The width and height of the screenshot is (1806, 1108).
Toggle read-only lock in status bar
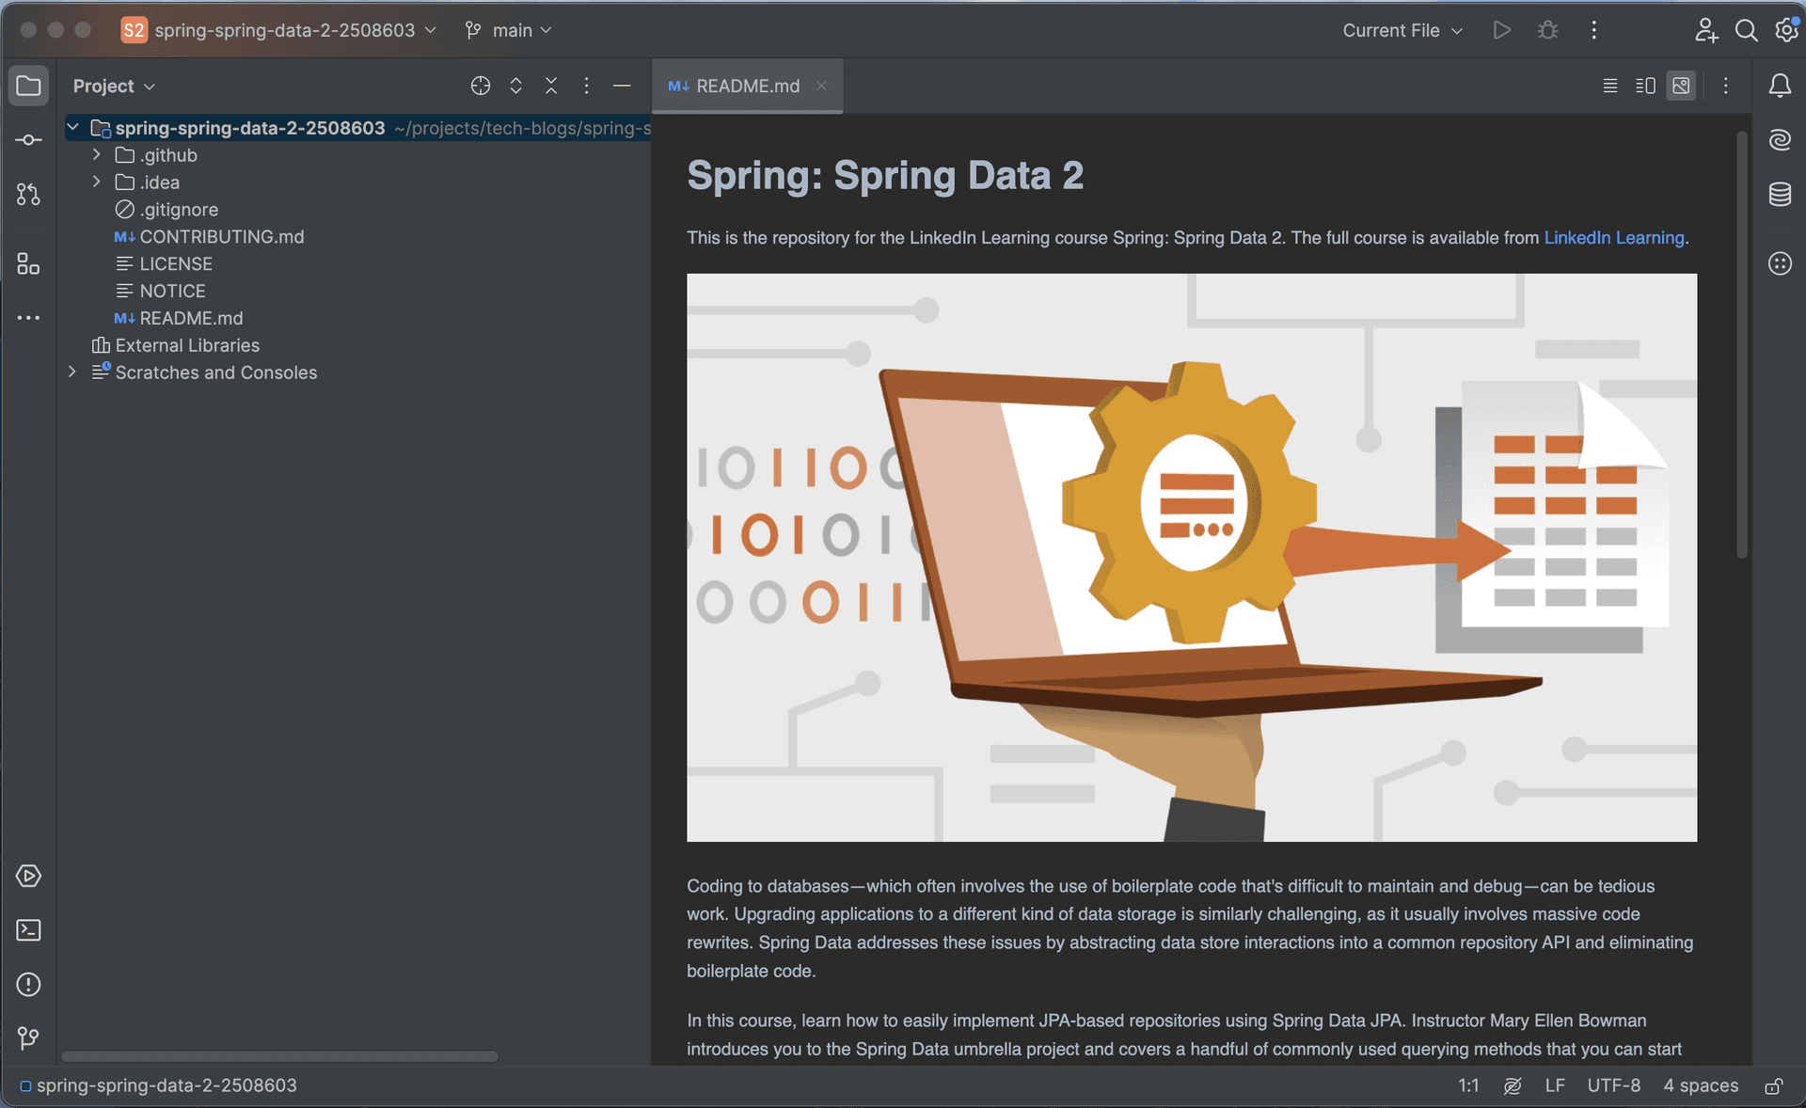click(x=1773, y=1086)
